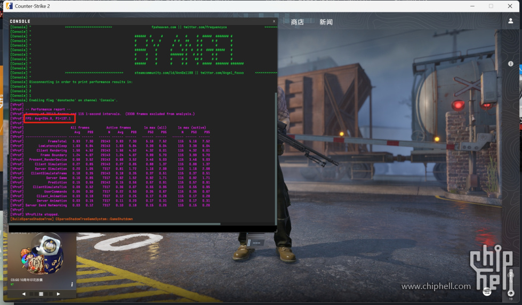
Task: Click the "Present_RenderDevice" row label
Action: [48, 159]
